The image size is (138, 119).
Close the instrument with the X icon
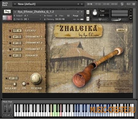pos(131,10)
